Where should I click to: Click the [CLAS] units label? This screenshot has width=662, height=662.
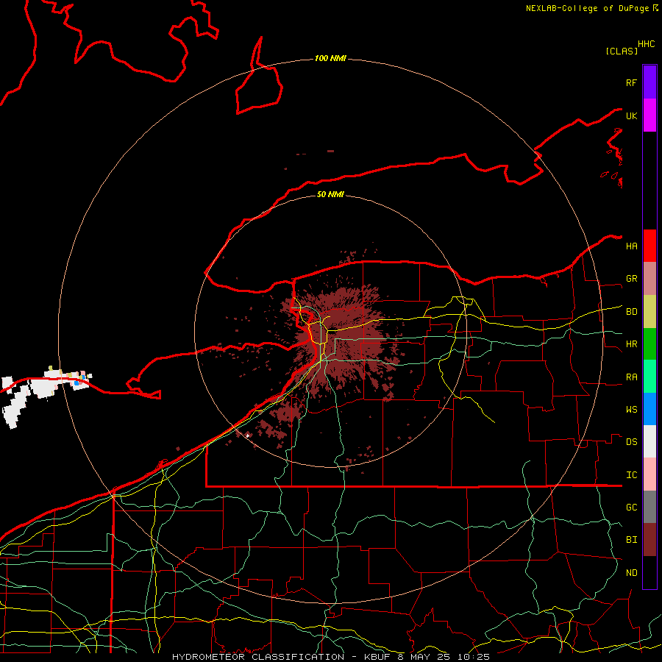622,51
